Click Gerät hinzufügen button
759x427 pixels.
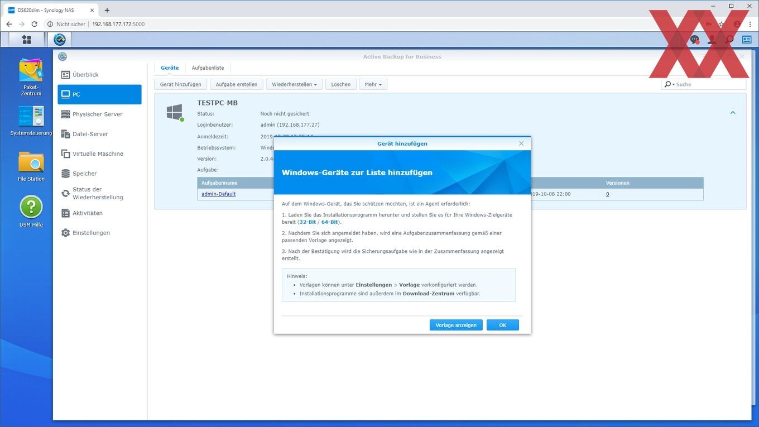181,84
